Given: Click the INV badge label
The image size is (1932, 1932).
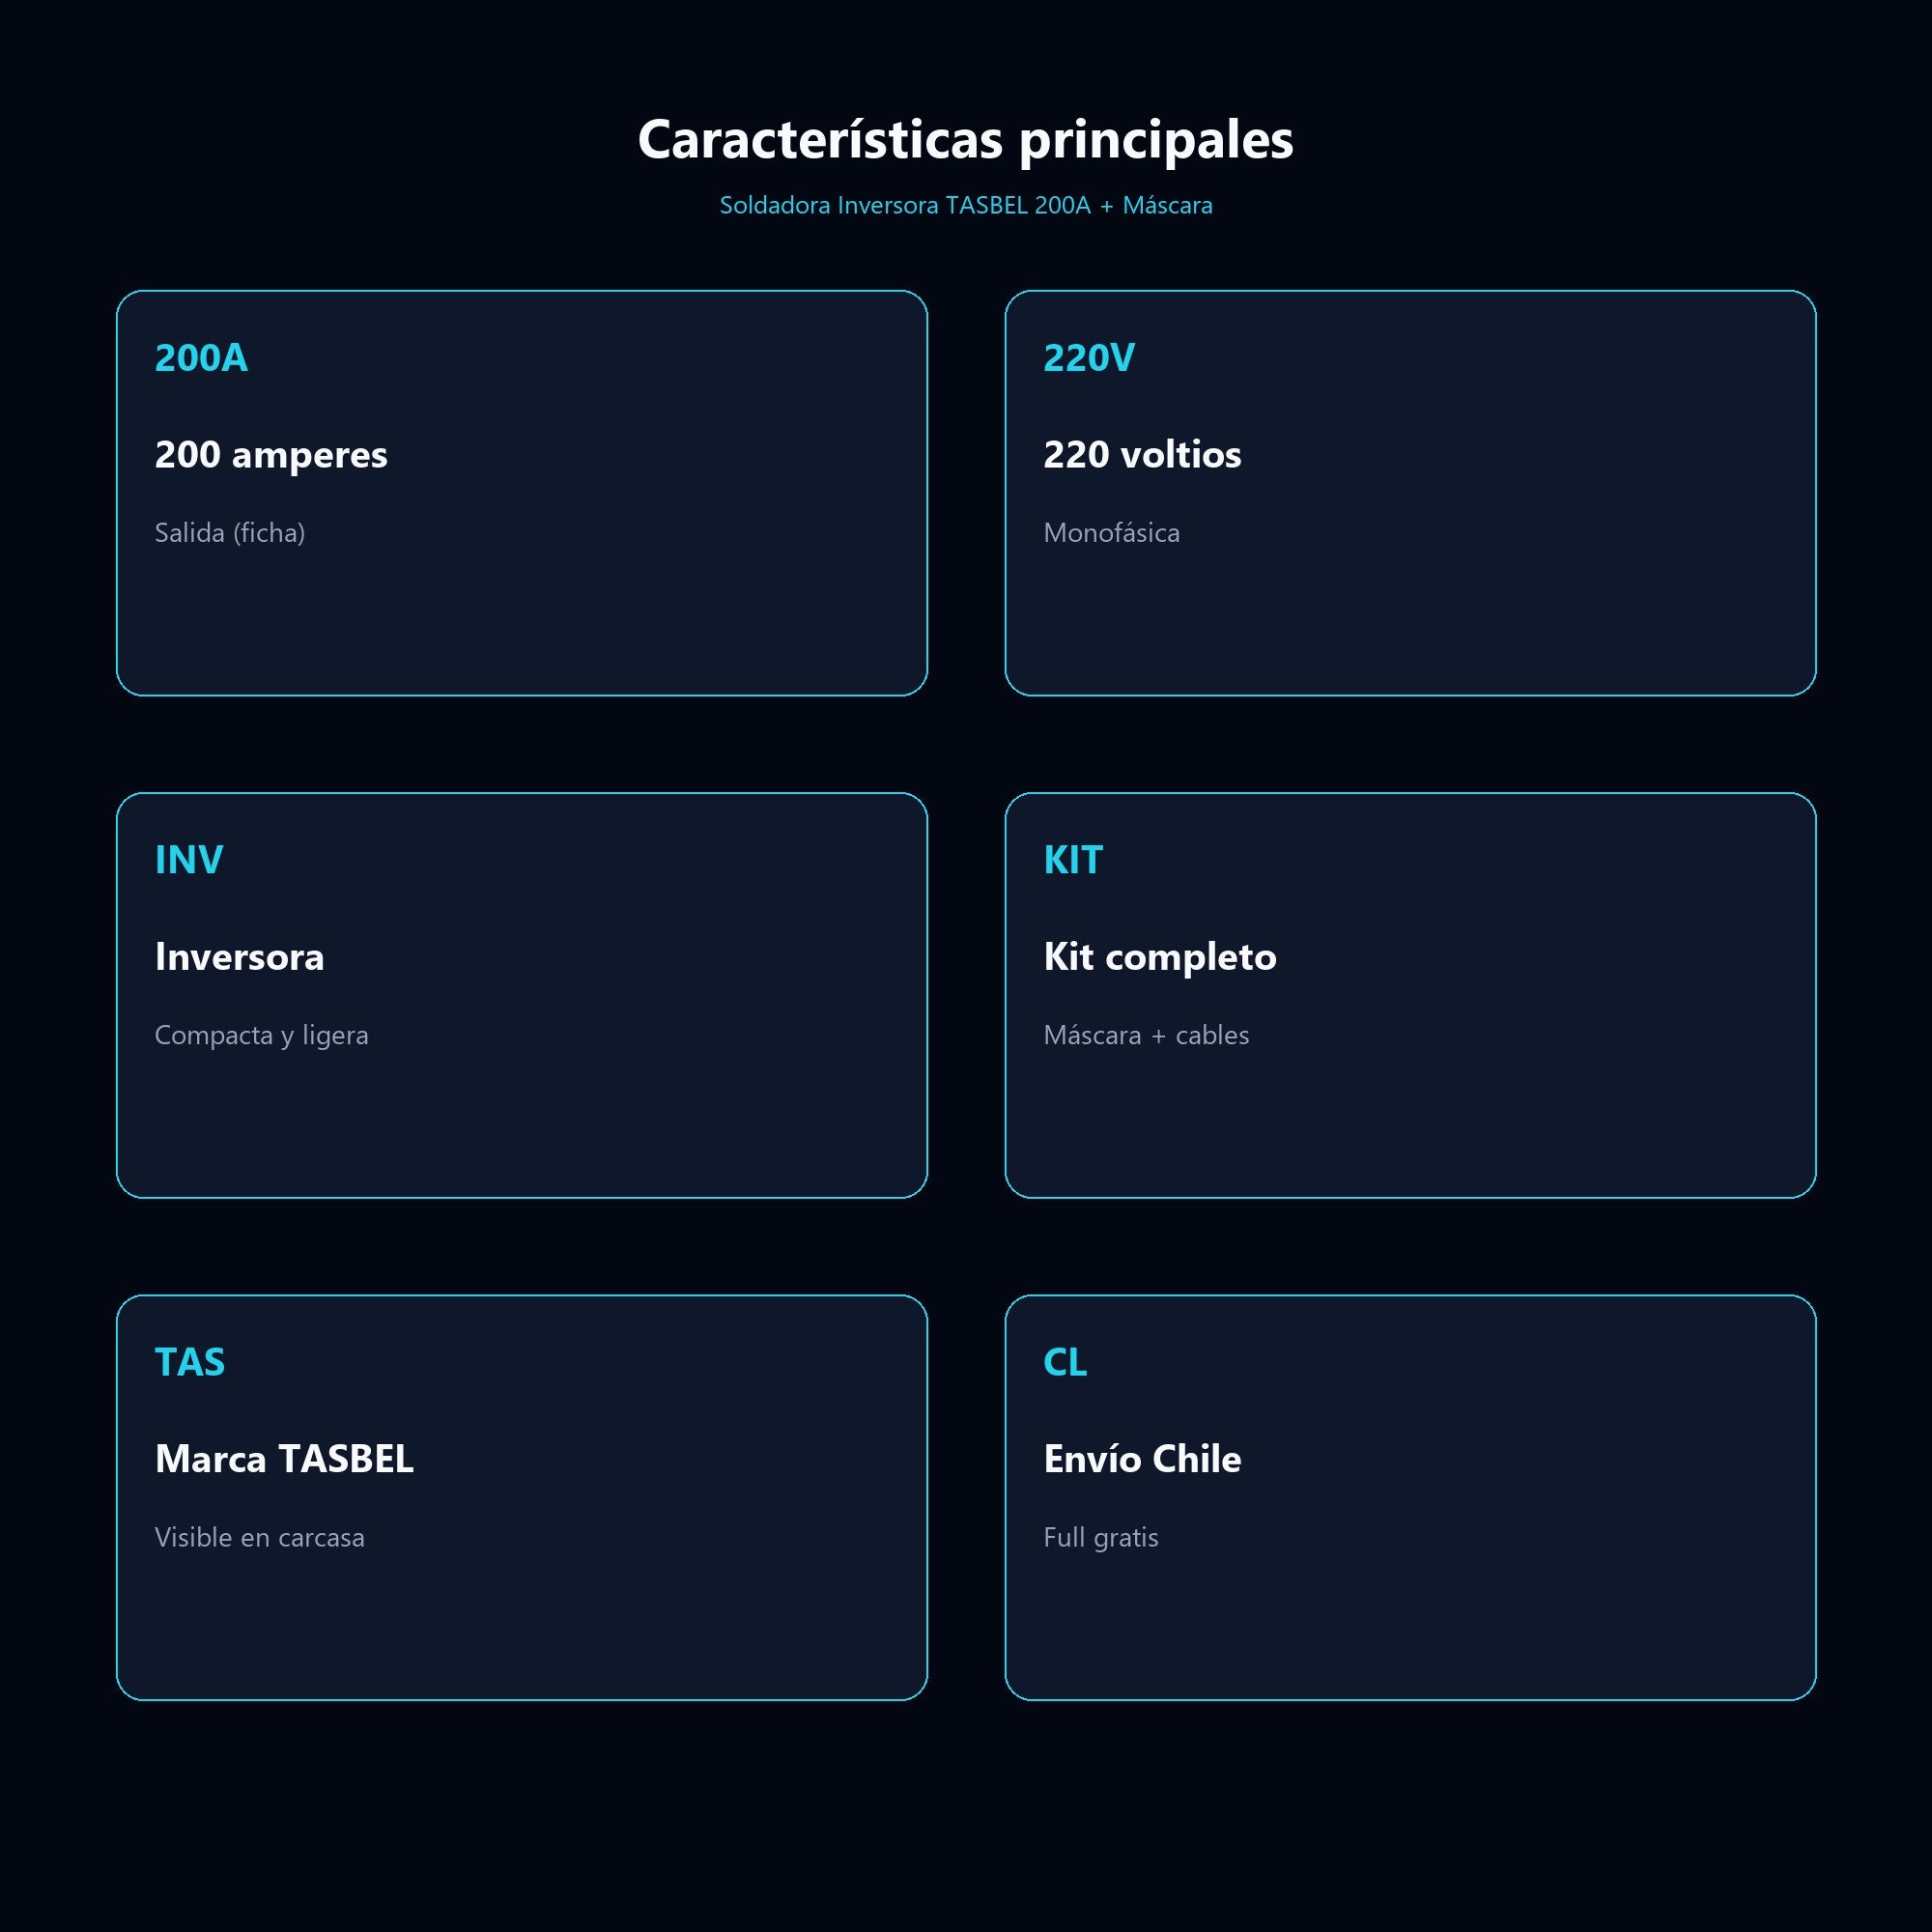Looking at the screenshot, I should click(x=189, y=860).
